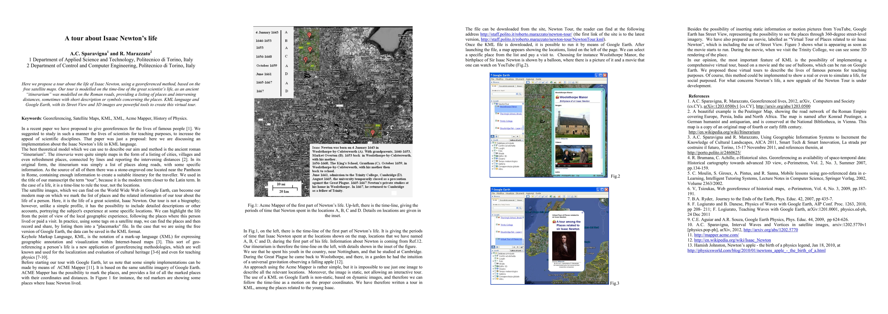
Task: Enable the Strade layer checkbox in Fig.2
Action: pos(495,153)
